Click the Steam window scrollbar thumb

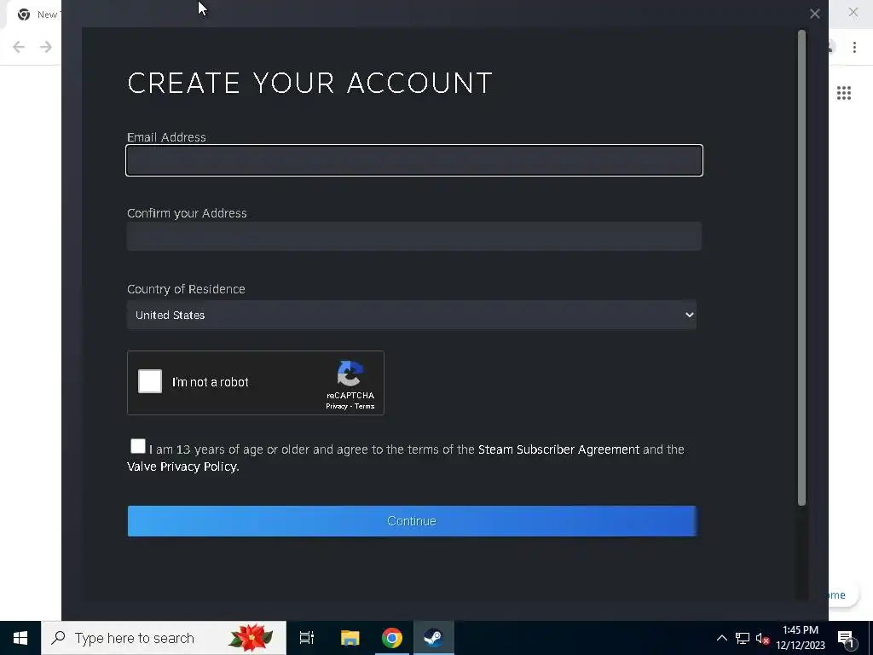[801, 268]
